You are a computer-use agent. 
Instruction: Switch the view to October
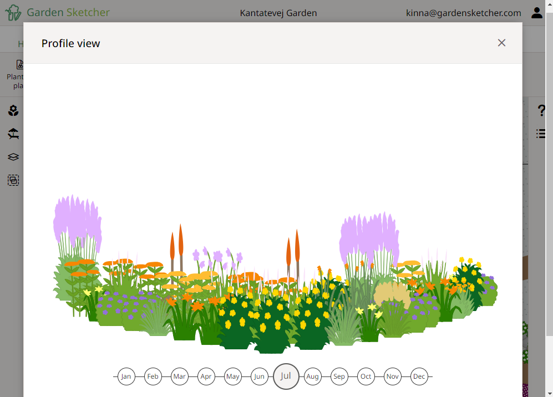(366, 376)
